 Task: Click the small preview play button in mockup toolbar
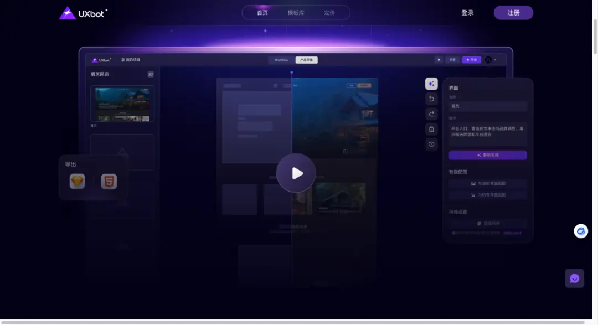pos(439,60)
